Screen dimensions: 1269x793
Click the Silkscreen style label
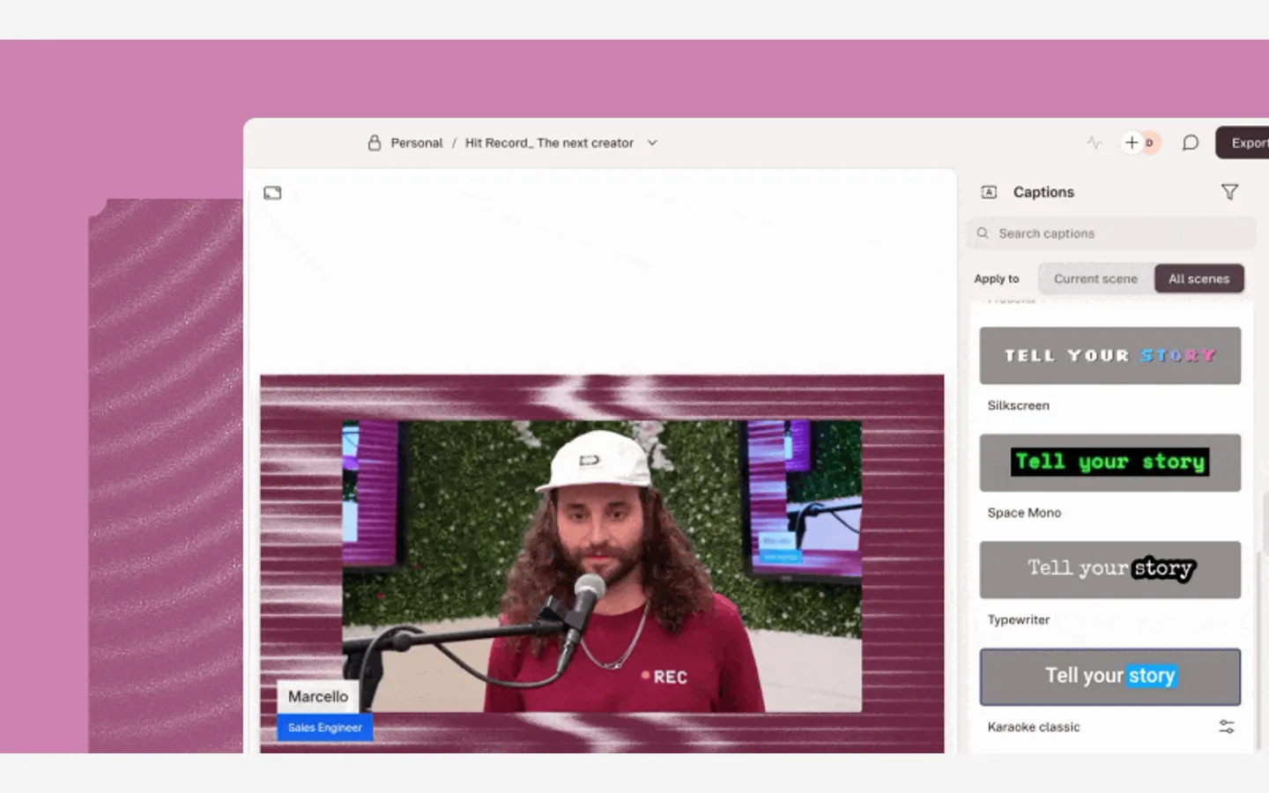1019,405
